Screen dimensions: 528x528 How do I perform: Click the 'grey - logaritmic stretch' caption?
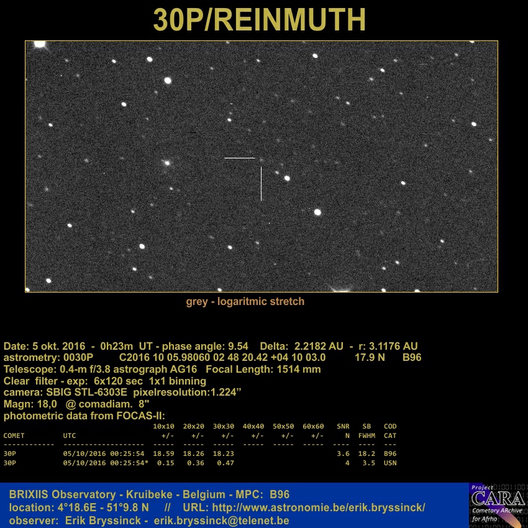(x=245, y=301)
